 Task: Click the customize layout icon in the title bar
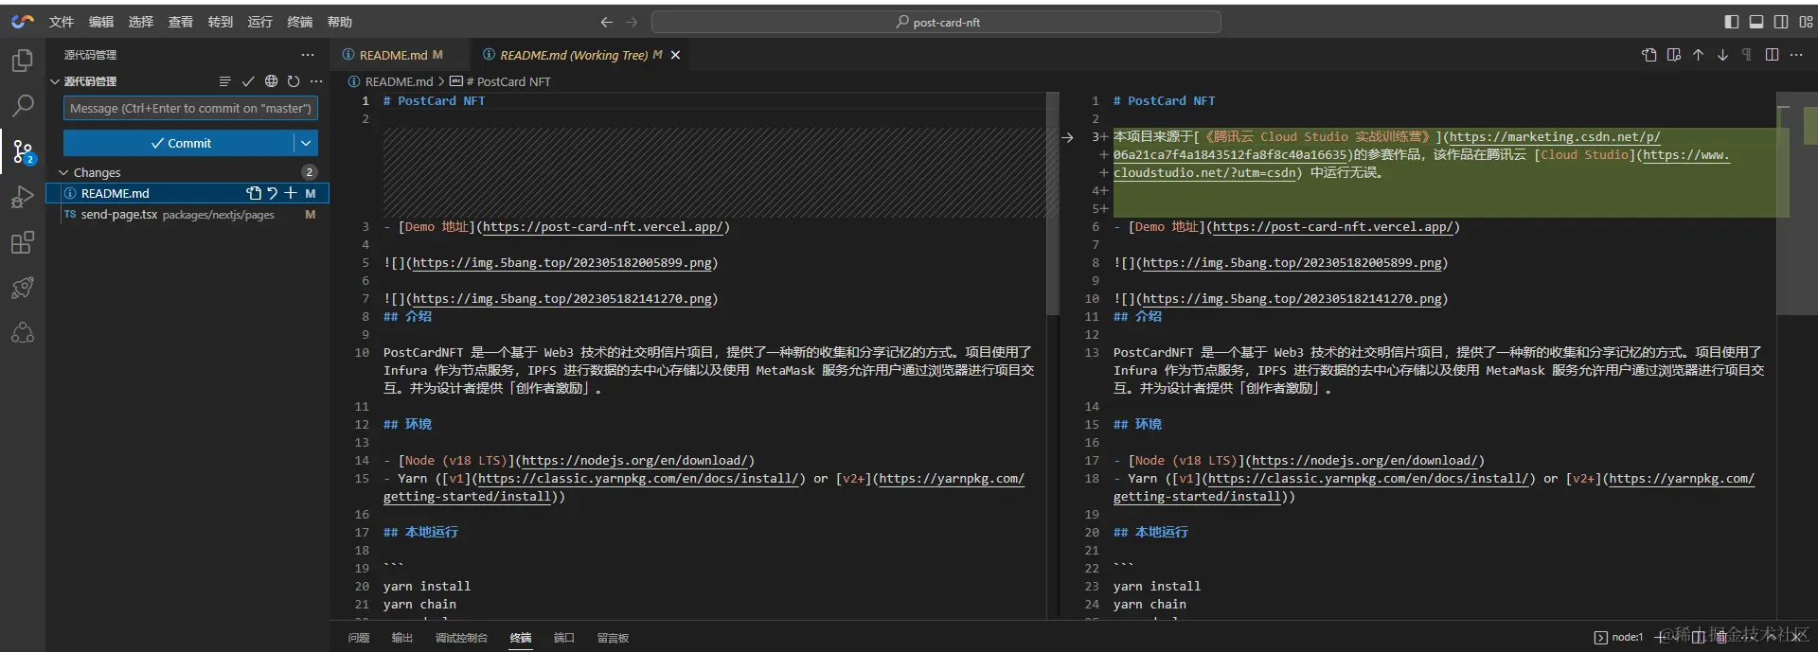(1806, 22)
